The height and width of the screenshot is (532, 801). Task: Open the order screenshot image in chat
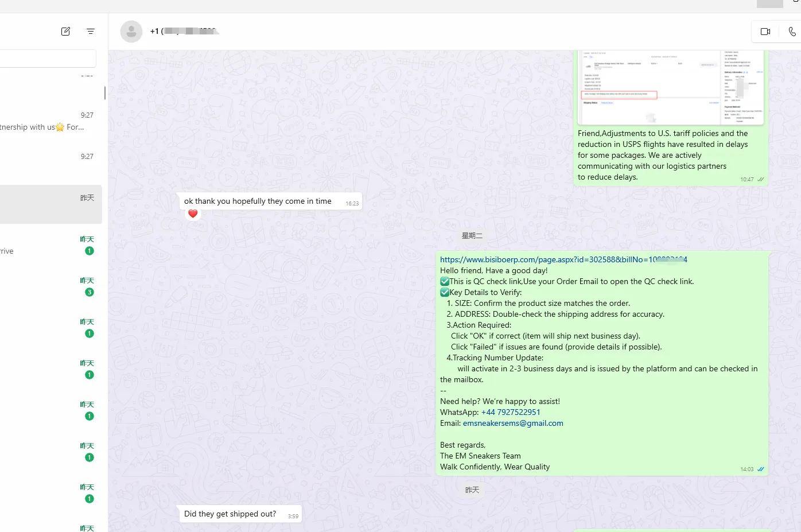(671, 87)
